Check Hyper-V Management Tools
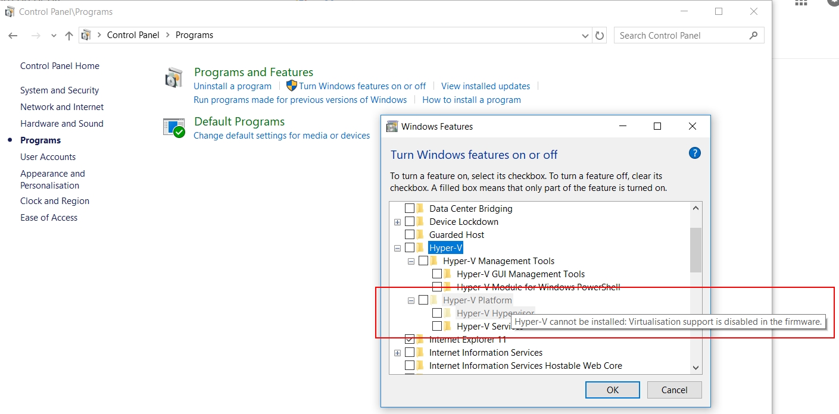The image size is (839, 414). click(423, 261)
